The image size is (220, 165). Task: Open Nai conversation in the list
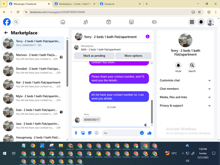pyautogui.click(x=33, y=84)
